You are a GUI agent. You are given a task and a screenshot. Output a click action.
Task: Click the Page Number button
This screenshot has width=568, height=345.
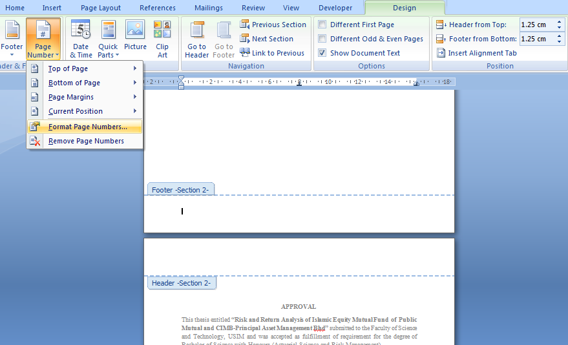pos(43,39)
